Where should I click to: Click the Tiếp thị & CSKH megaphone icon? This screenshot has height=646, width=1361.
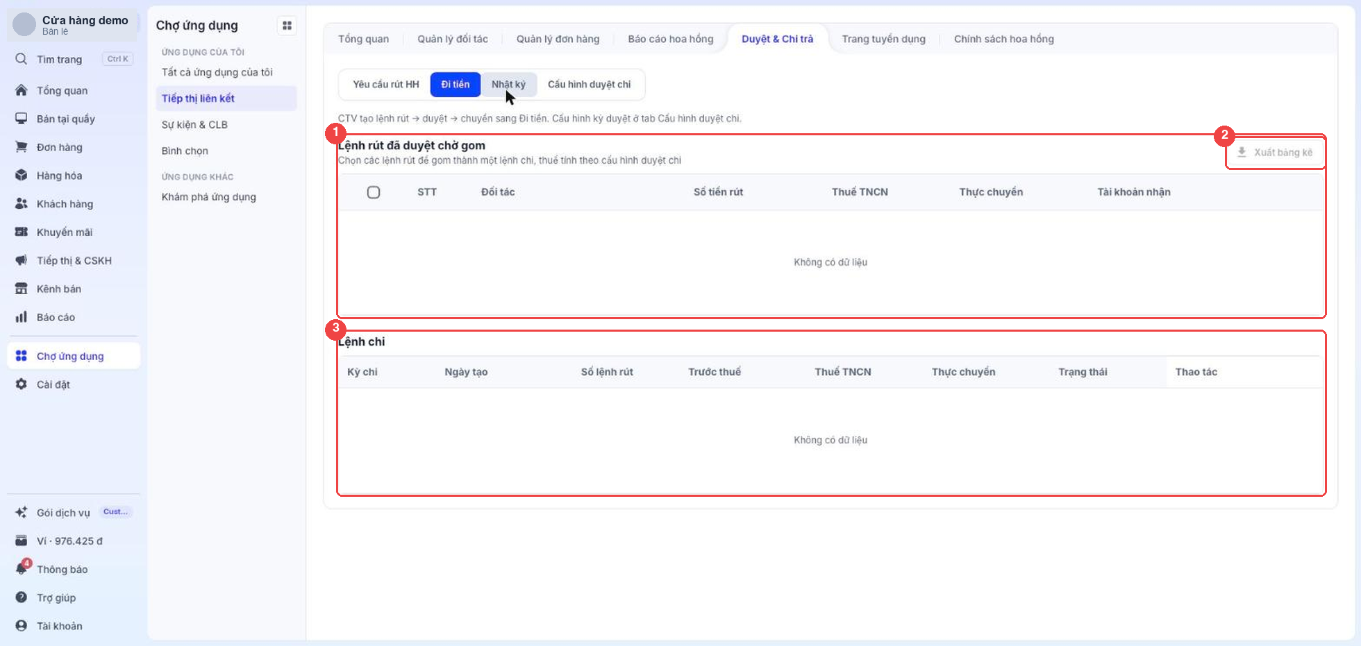[x=22, y=260]
